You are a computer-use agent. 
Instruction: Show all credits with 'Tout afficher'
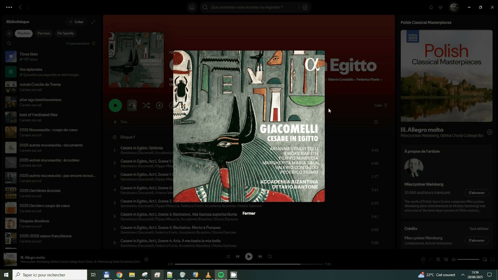pos(479,229)
